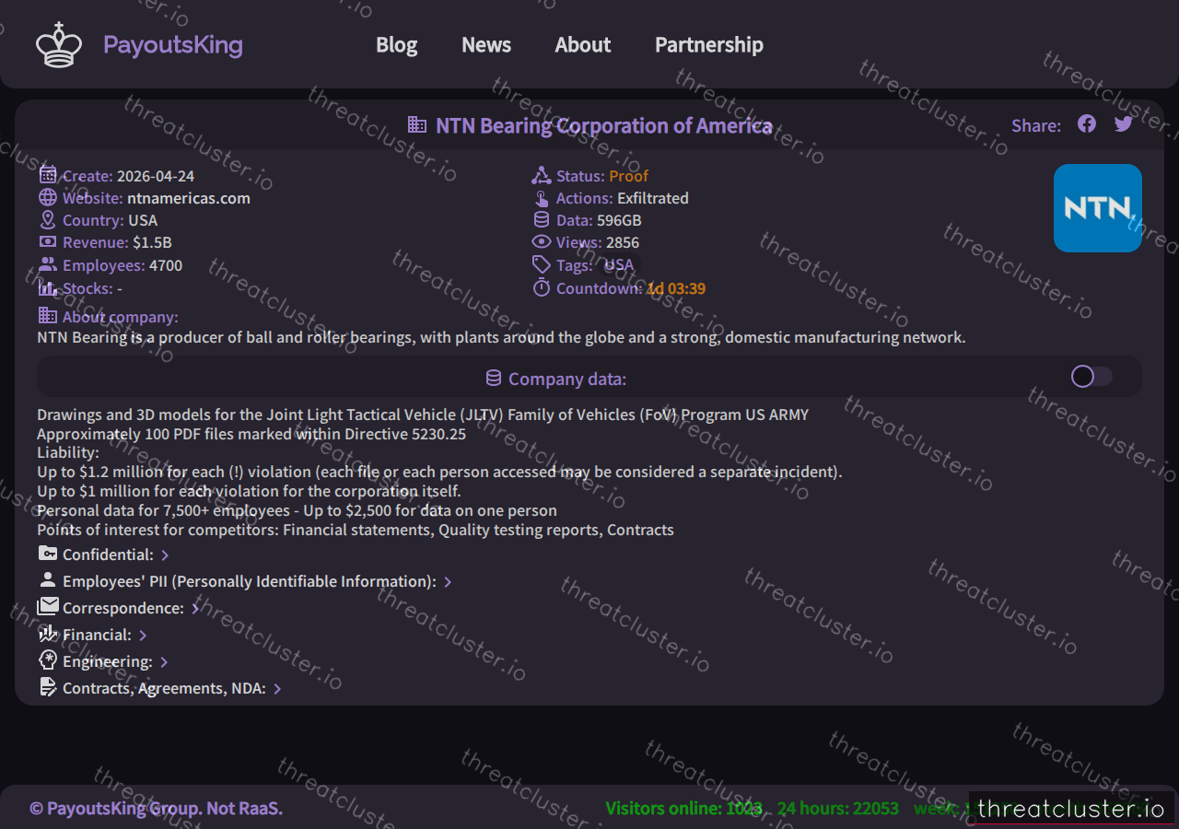Click the tag icon beside Tags
1179x829 pixels.
pos(542,264)
